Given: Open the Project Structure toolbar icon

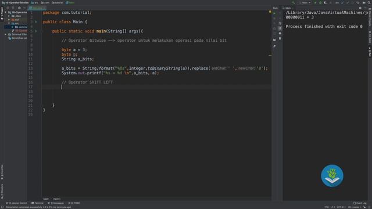Looking at the screenshot, I should 364,2.
